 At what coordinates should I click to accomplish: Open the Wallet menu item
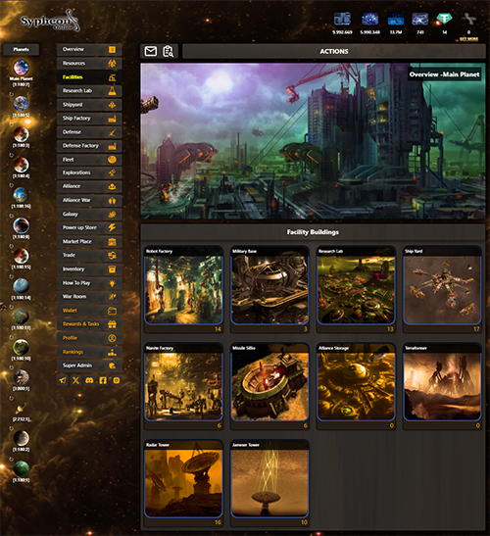point(89,311)
